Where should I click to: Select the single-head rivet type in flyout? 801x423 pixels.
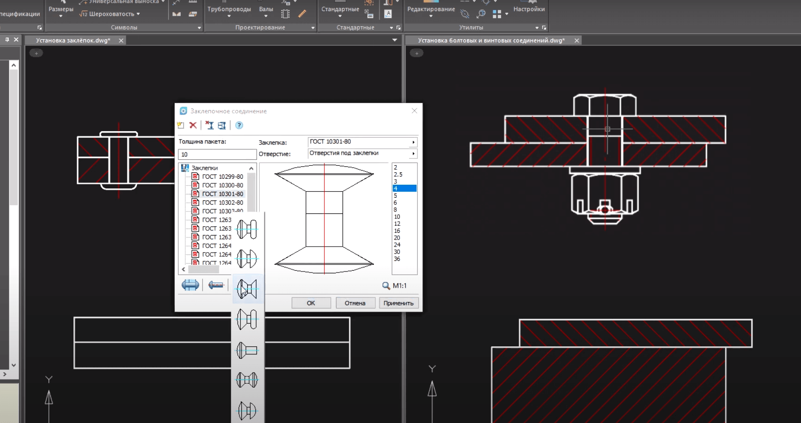point(247,350)
